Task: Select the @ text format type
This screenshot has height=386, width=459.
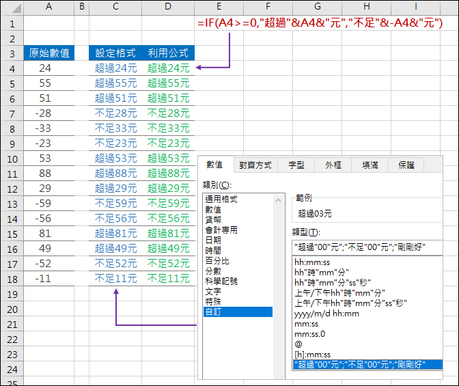Action: (367, 344)
